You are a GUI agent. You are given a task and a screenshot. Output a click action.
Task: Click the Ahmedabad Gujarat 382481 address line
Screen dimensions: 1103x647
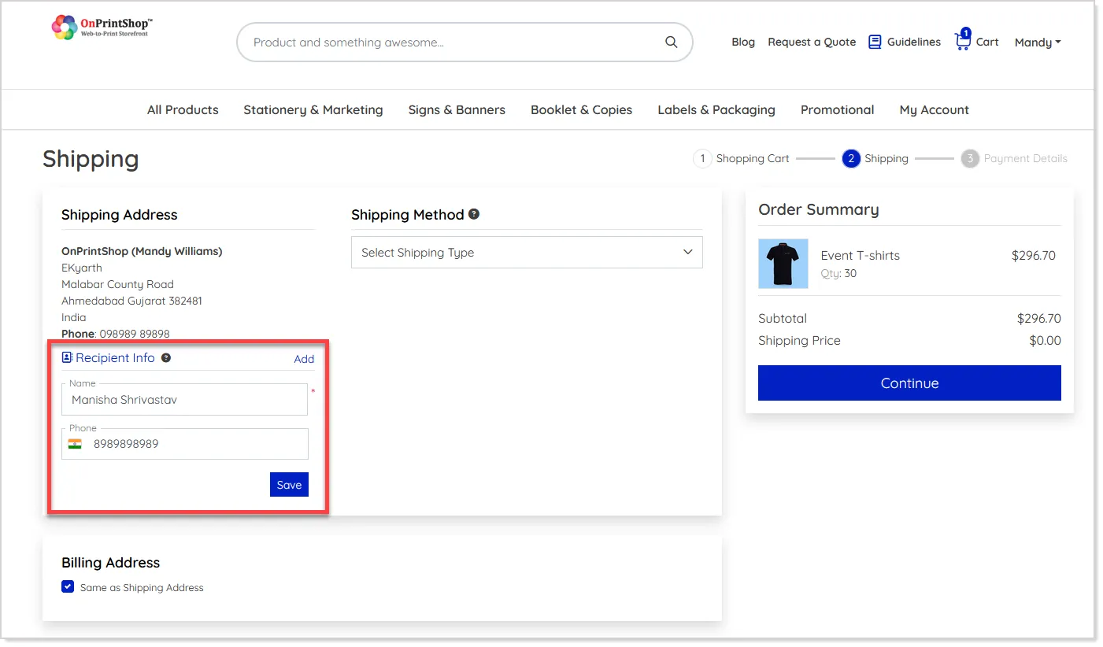pos(132,301)
